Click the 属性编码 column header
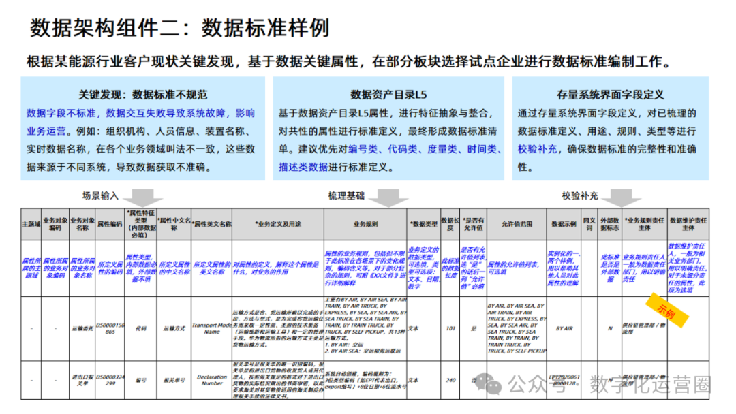 (110, 225)
